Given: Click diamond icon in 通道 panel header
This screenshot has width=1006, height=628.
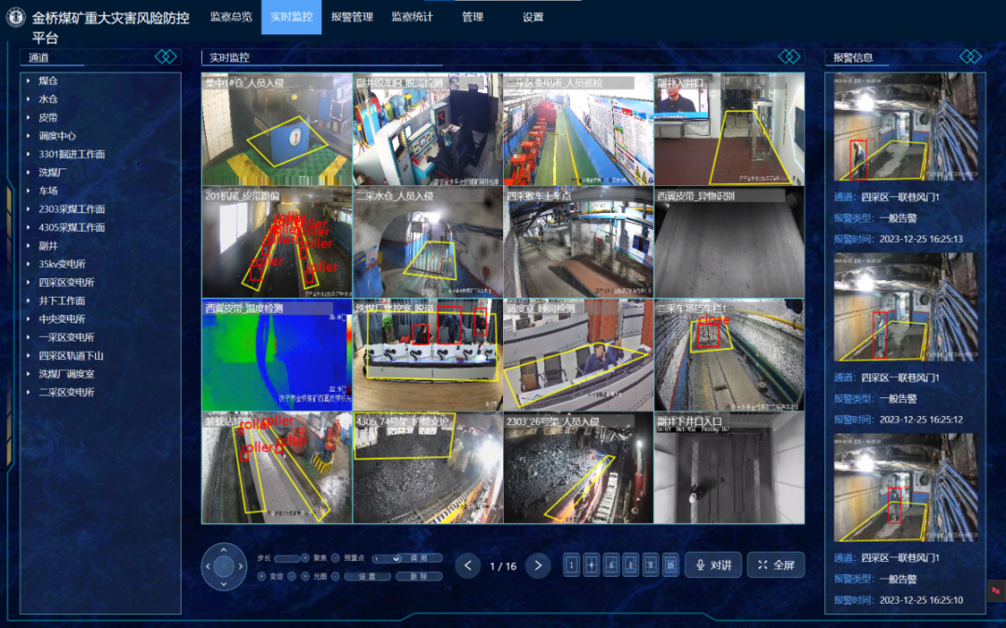Looking at the screenshot, I should point(166,57).
